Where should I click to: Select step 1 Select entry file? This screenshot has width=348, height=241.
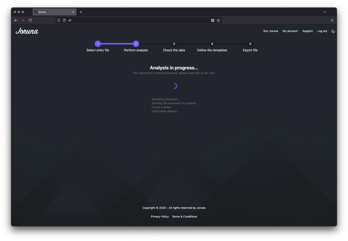tap(98, 44)
